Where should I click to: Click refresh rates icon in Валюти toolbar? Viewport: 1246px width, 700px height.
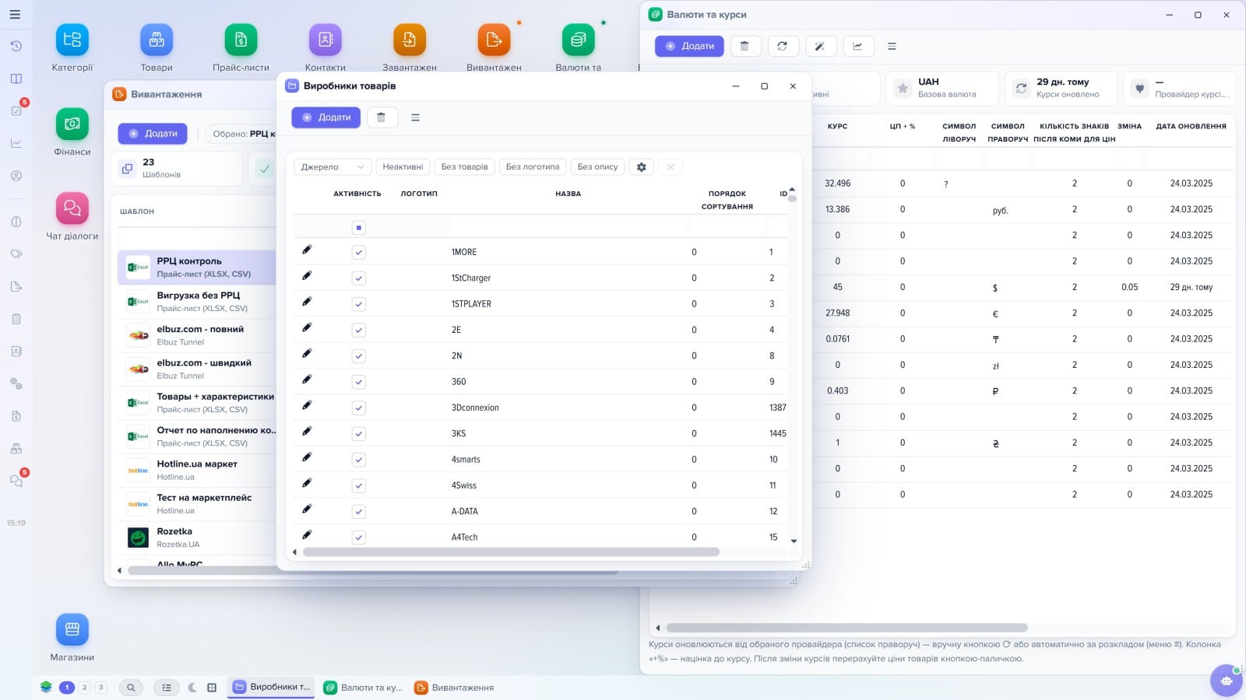click(783, 46)
